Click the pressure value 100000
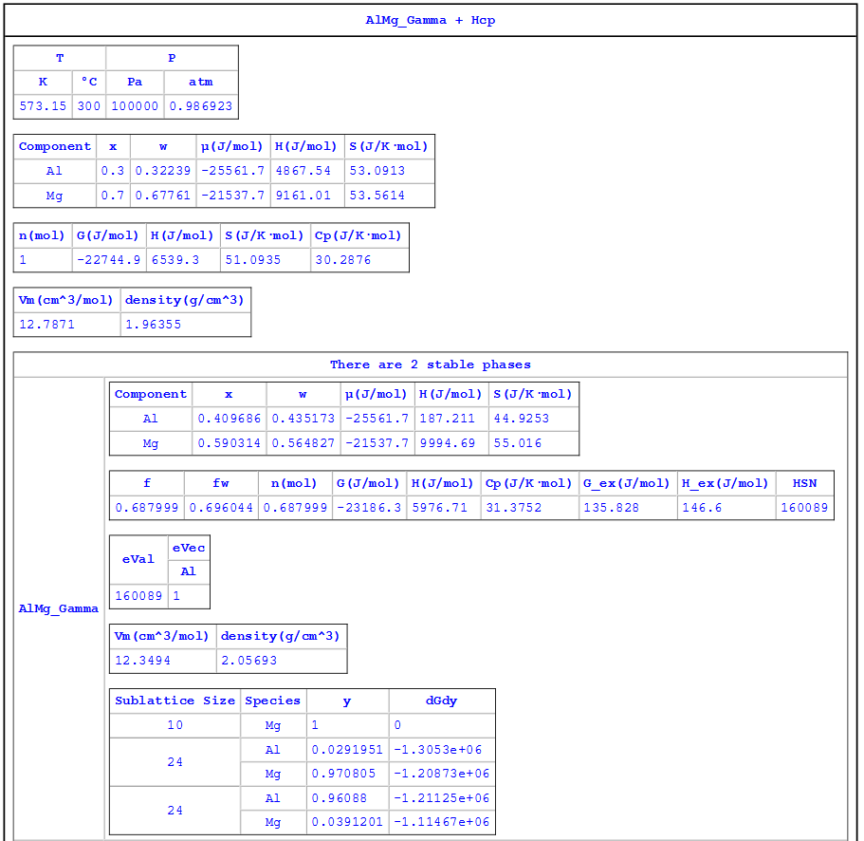Screen dimensions: 864x841 click(135, 106)
